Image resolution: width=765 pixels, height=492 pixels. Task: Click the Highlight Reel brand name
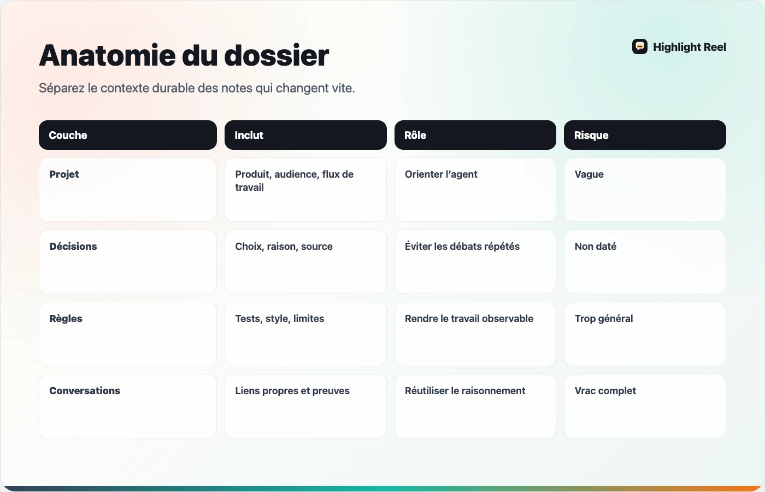[x=690, y=47]
